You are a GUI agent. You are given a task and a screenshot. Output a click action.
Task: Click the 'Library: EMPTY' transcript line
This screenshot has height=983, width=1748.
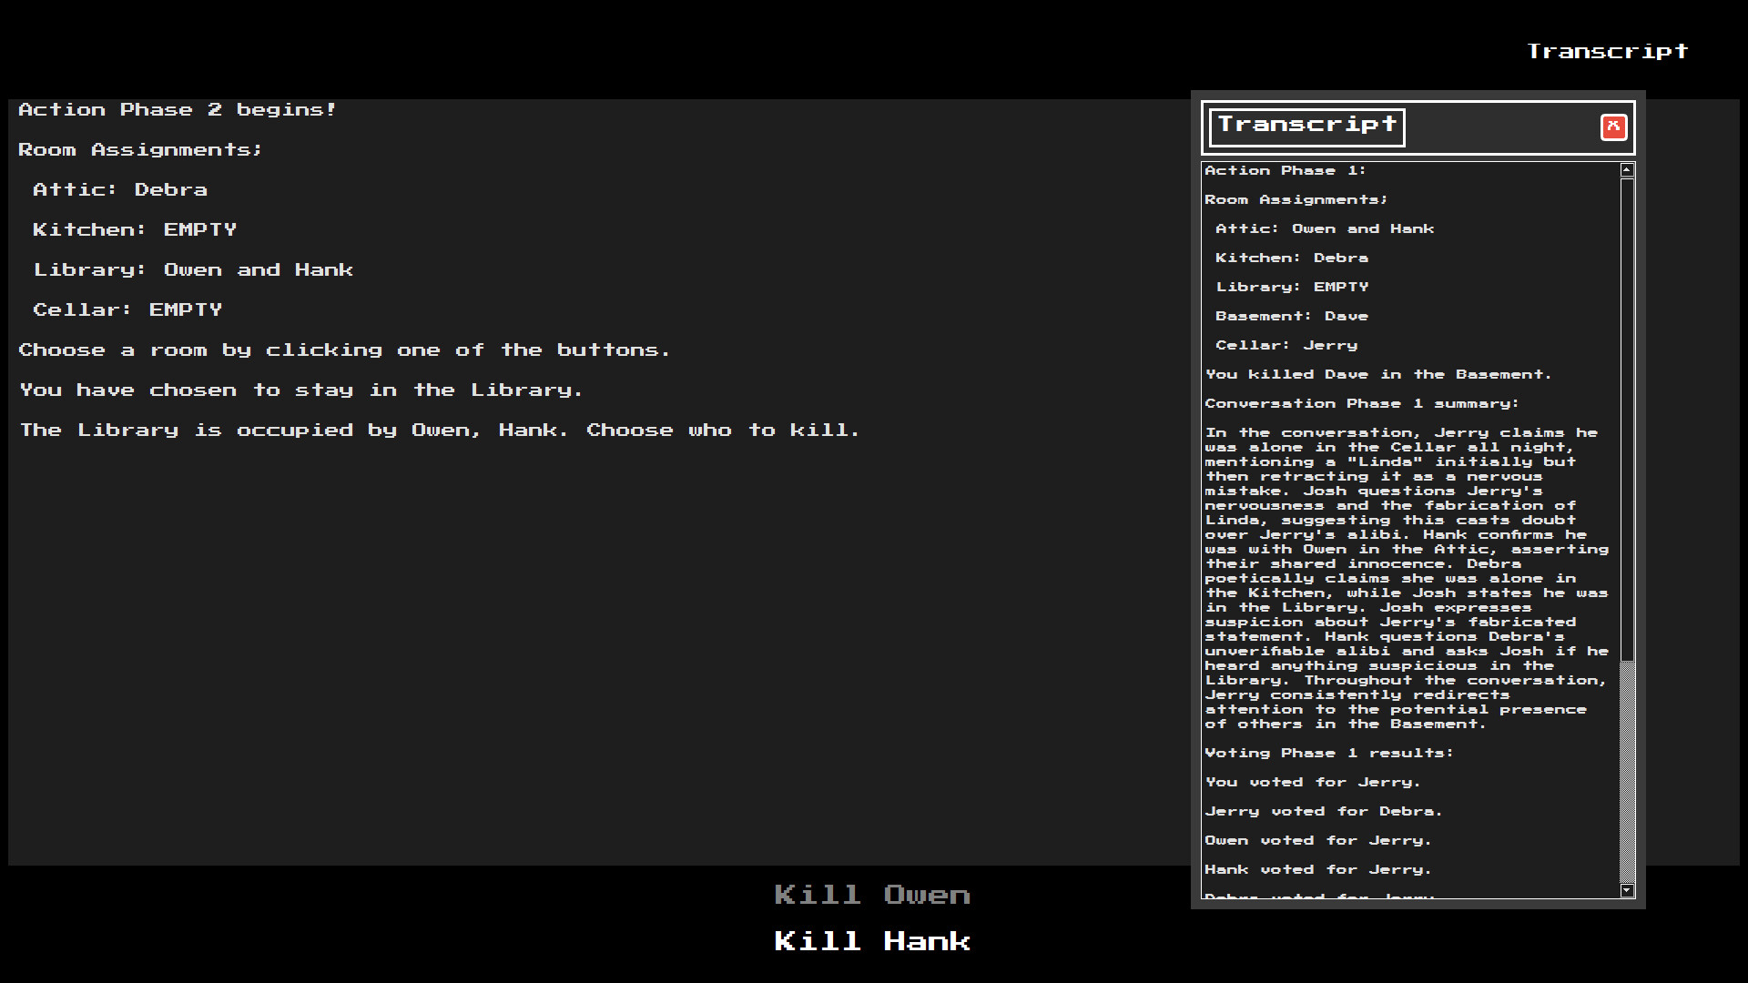click(1291, 287)
